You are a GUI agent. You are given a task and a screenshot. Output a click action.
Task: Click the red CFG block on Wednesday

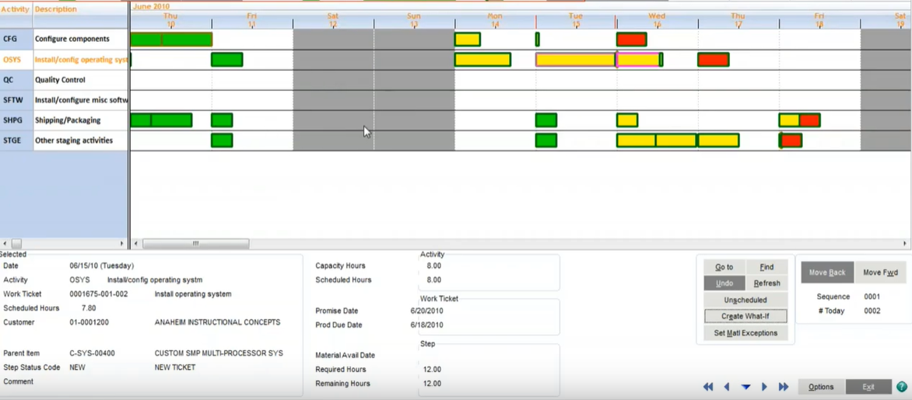click(631, 40)
